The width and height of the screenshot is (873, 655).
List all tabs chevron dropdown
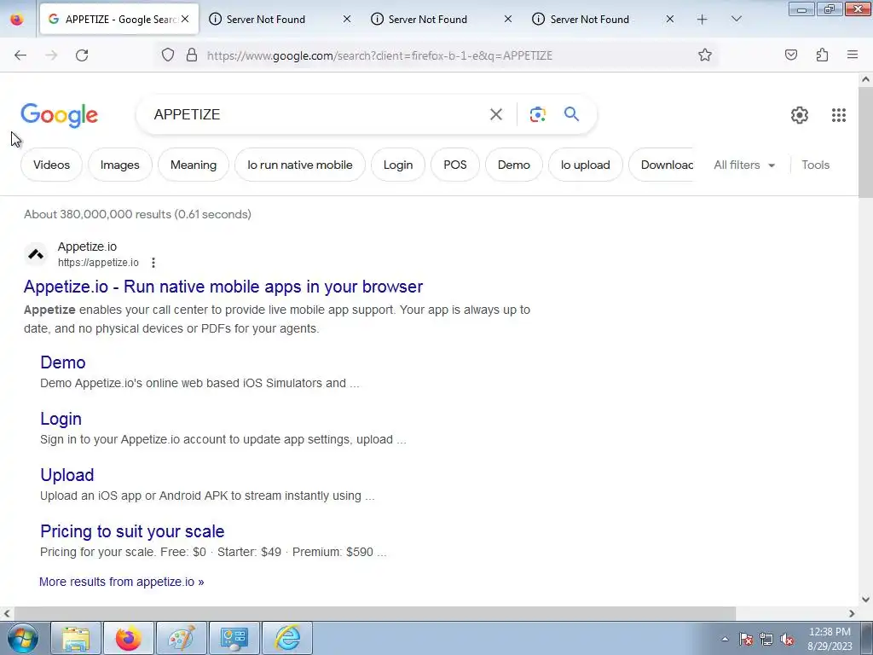pyautogui.click(x=736, y=20)
